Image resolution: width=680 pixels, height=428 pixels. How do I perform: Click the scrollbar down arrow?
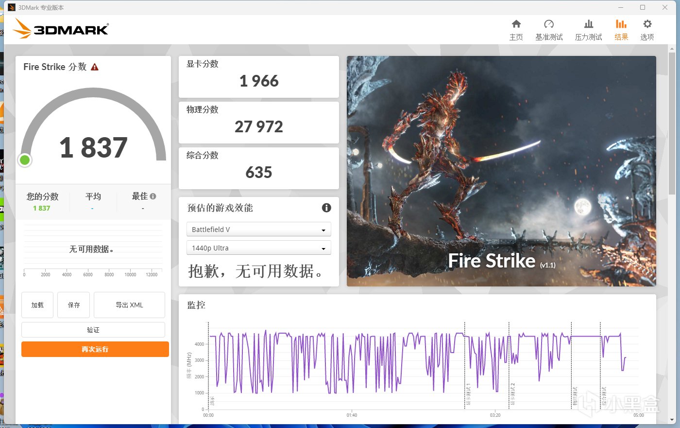coord(672,420)
